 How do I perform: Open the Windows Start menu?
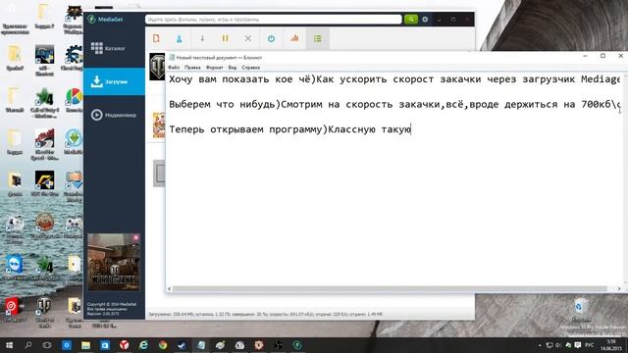(9, 345)
